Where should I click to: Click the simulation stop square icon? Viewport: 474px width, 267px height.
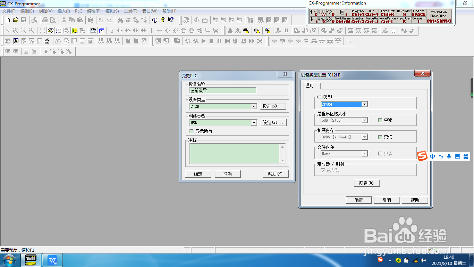click(x=212, y=41)
